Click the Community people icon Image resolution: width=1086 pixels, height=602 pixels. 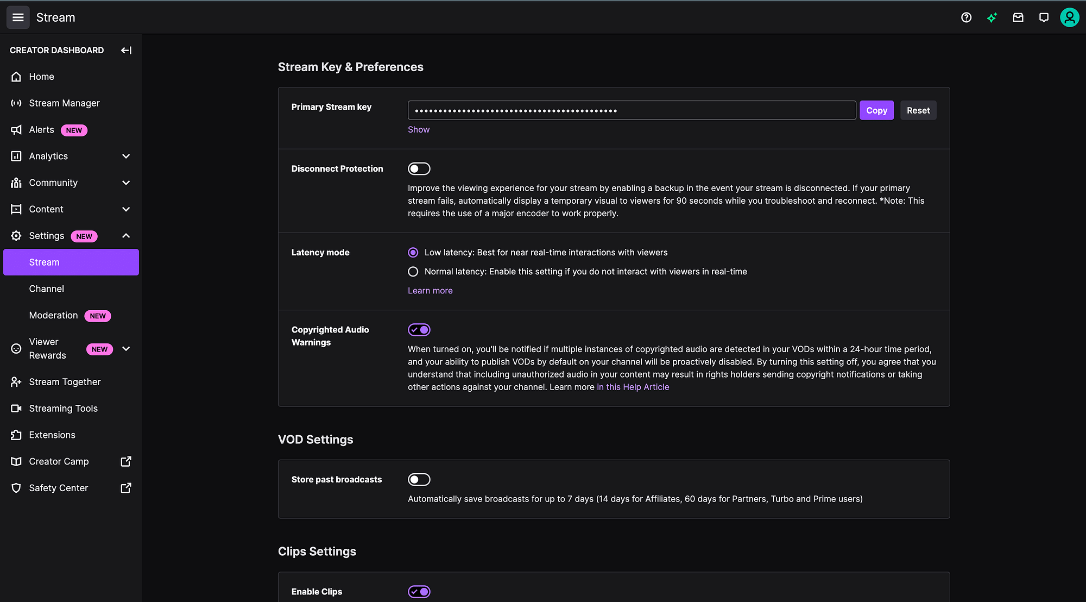pos(16,183)
